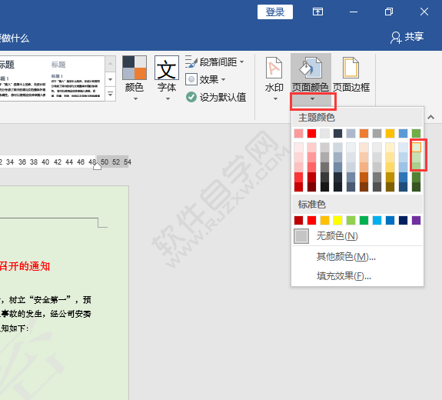The width and height of the screenshot is (442, 400).
Task: Click ruler number 40
Action: coord(45,162)
